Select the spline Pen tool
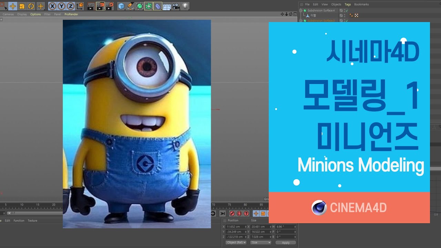Image resolution: width=441 pixels, height=248 pixels. (x=131, y=6)
